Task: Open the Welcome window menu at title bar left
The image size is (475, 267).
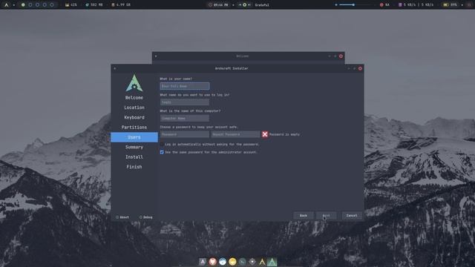Action: [x=156, y=56]
